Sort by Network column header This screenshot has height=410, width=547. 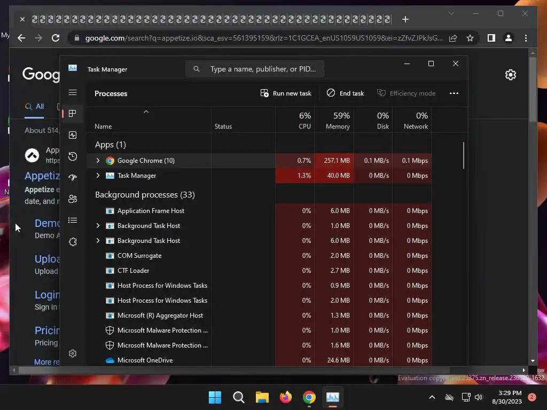(412, 120)
